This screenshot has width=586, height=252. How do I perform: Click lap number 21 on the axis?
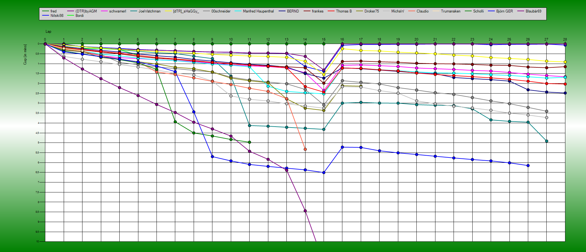(435, 40)
